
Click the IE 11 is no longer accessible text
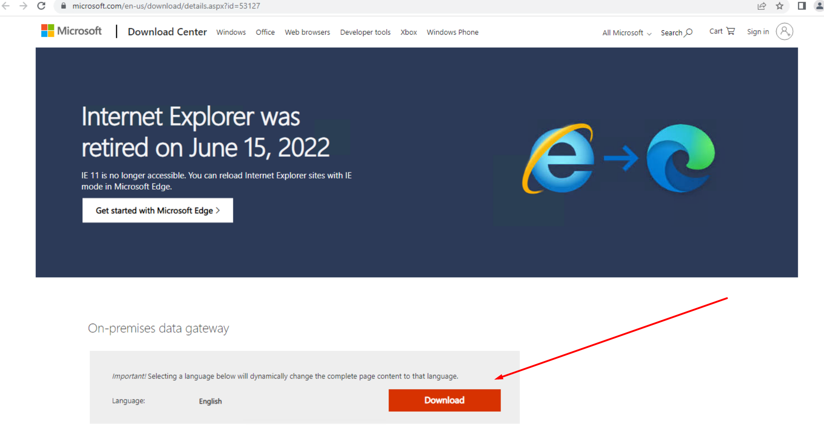[216, 181]
